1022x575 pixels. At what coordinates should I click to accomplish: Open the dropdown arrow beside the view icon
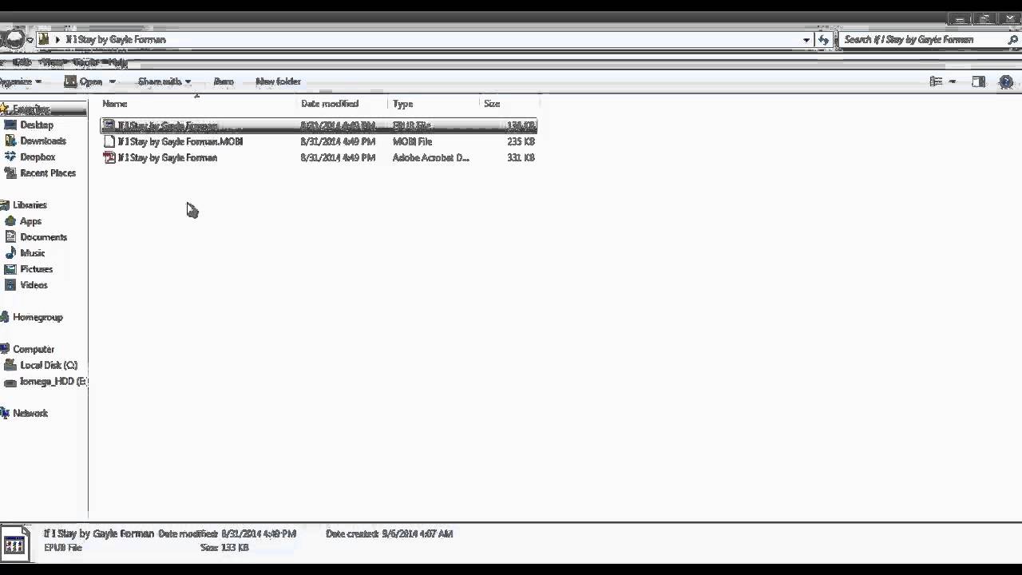tap(952, 81)
